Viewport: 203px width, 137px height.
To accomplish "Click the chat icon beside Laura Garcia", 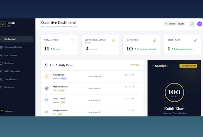I will coord(47,100).
